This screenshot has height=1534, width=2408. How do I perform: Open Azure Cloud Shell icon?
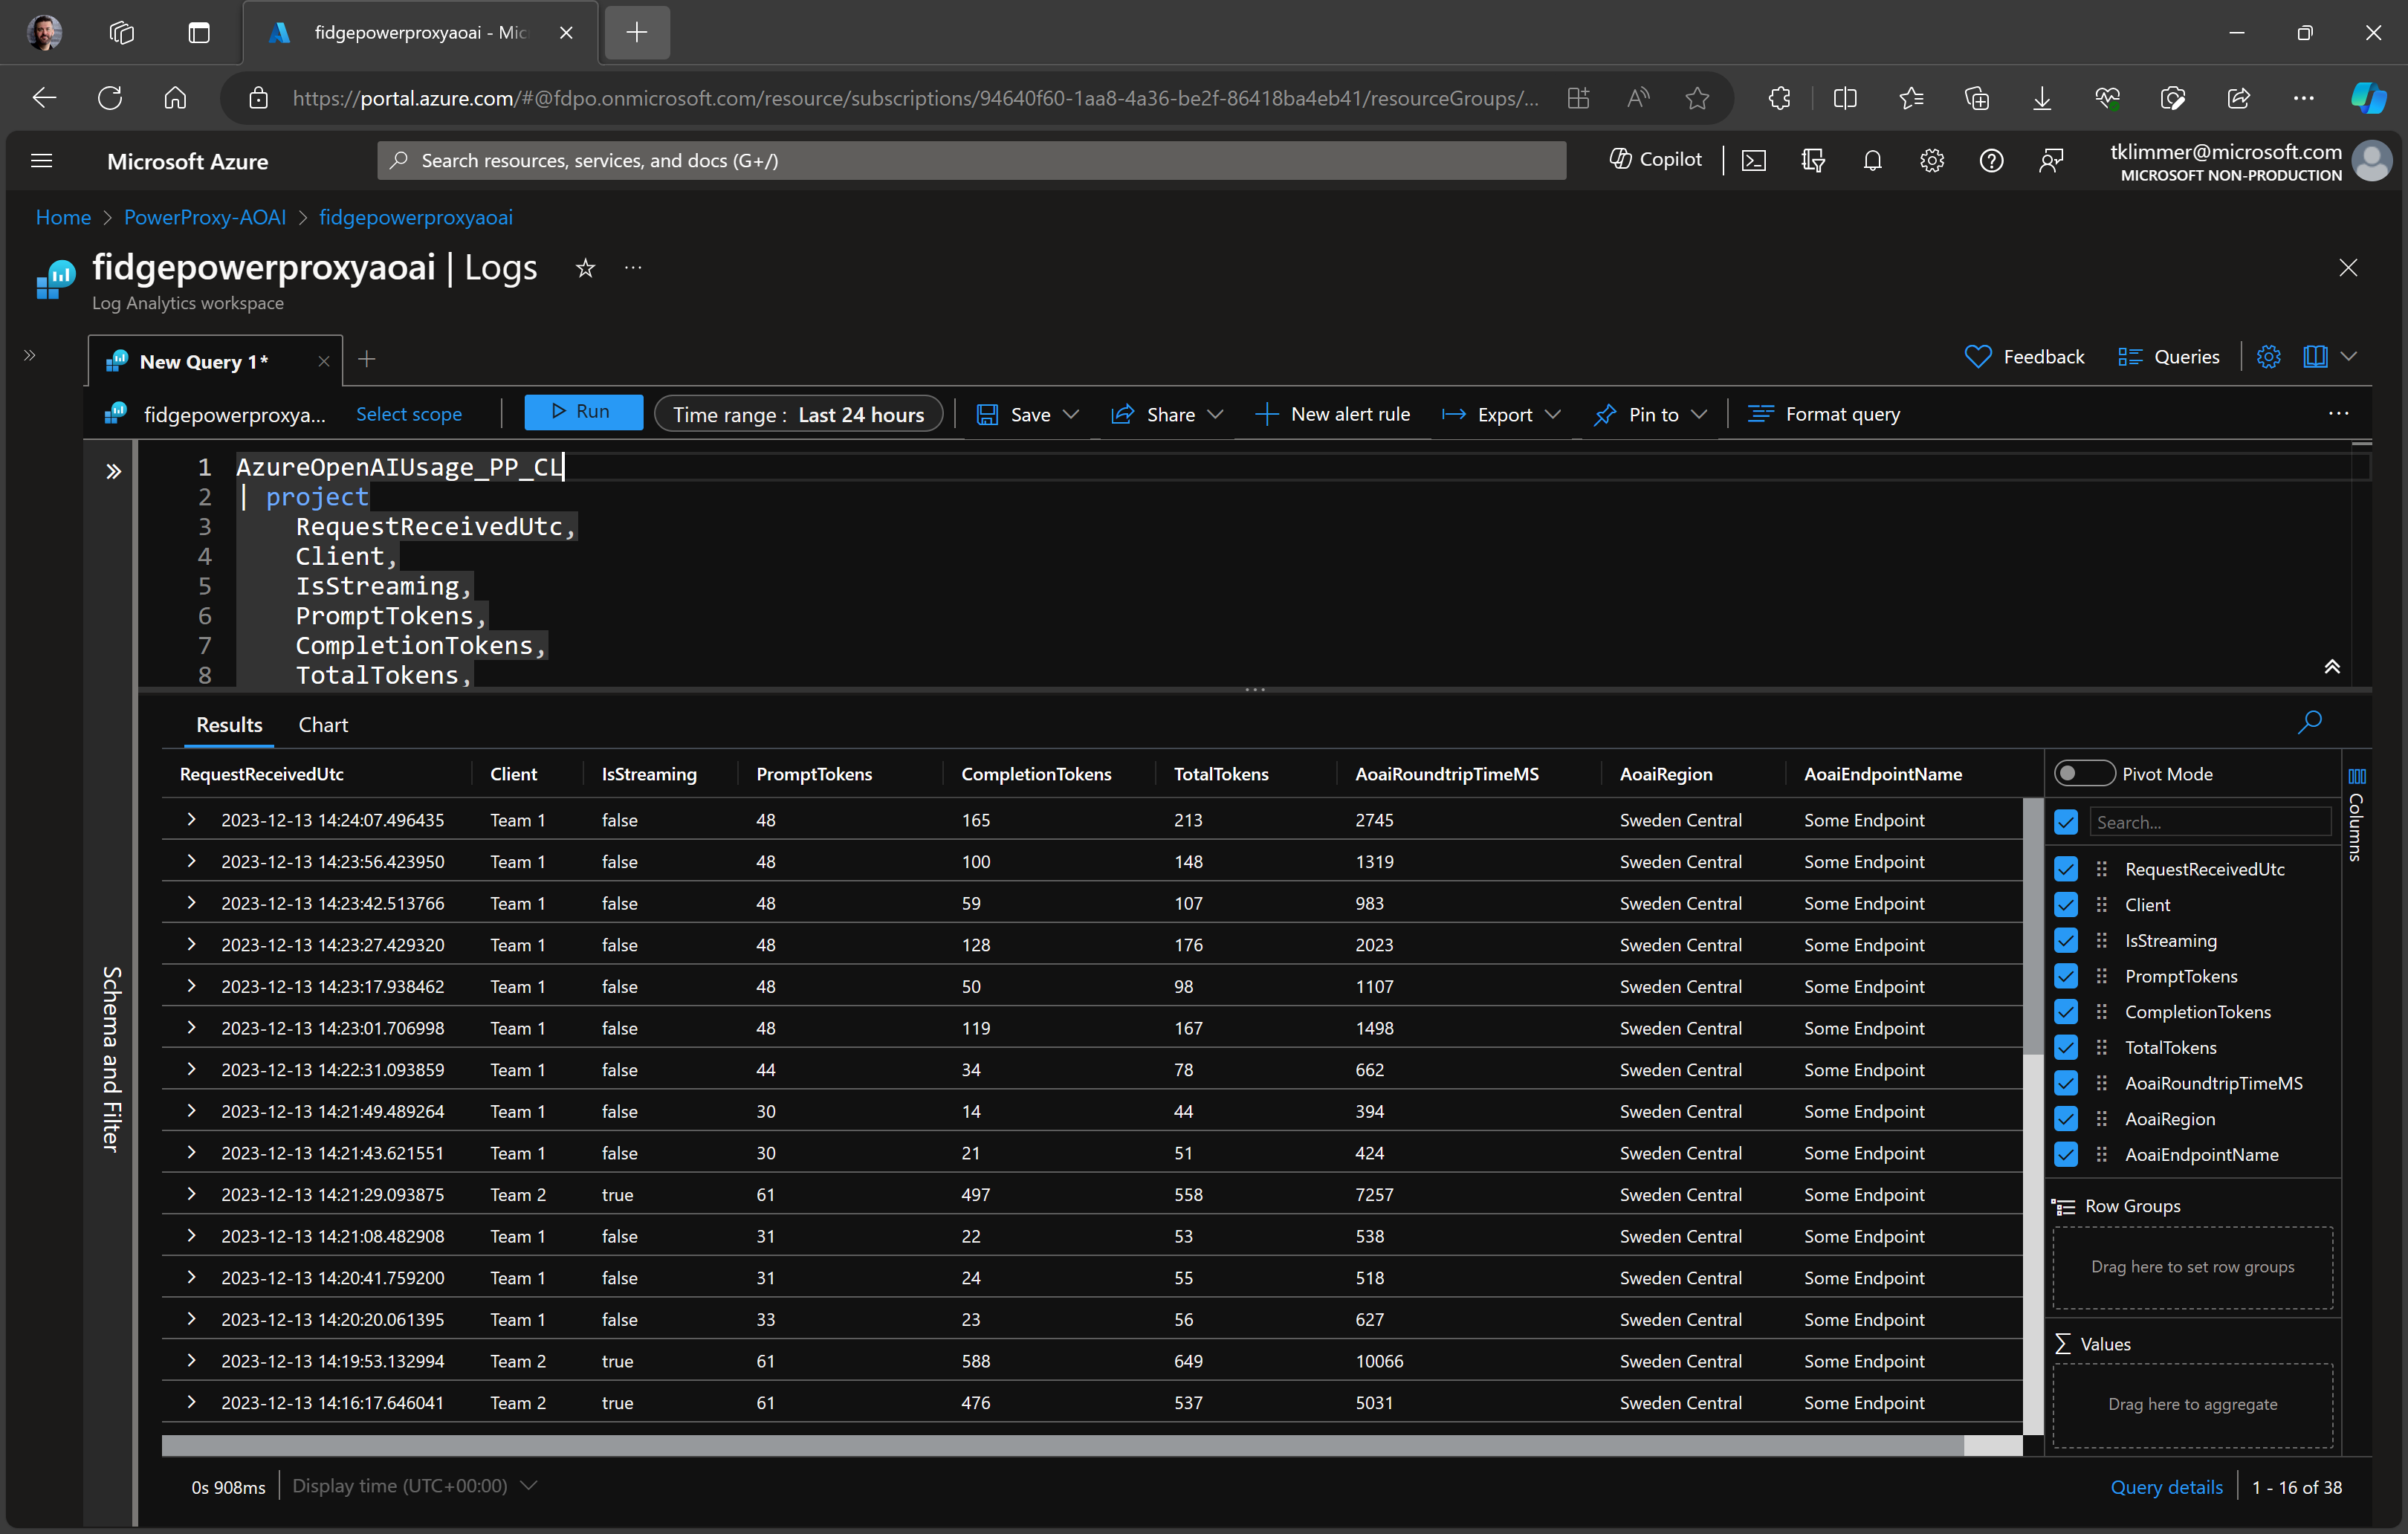[x=1754, y=161]
